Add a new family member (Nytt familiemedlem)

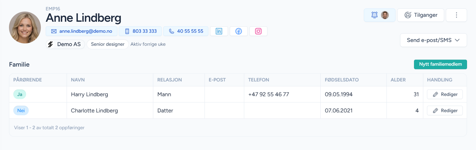[x=440, y=64]
